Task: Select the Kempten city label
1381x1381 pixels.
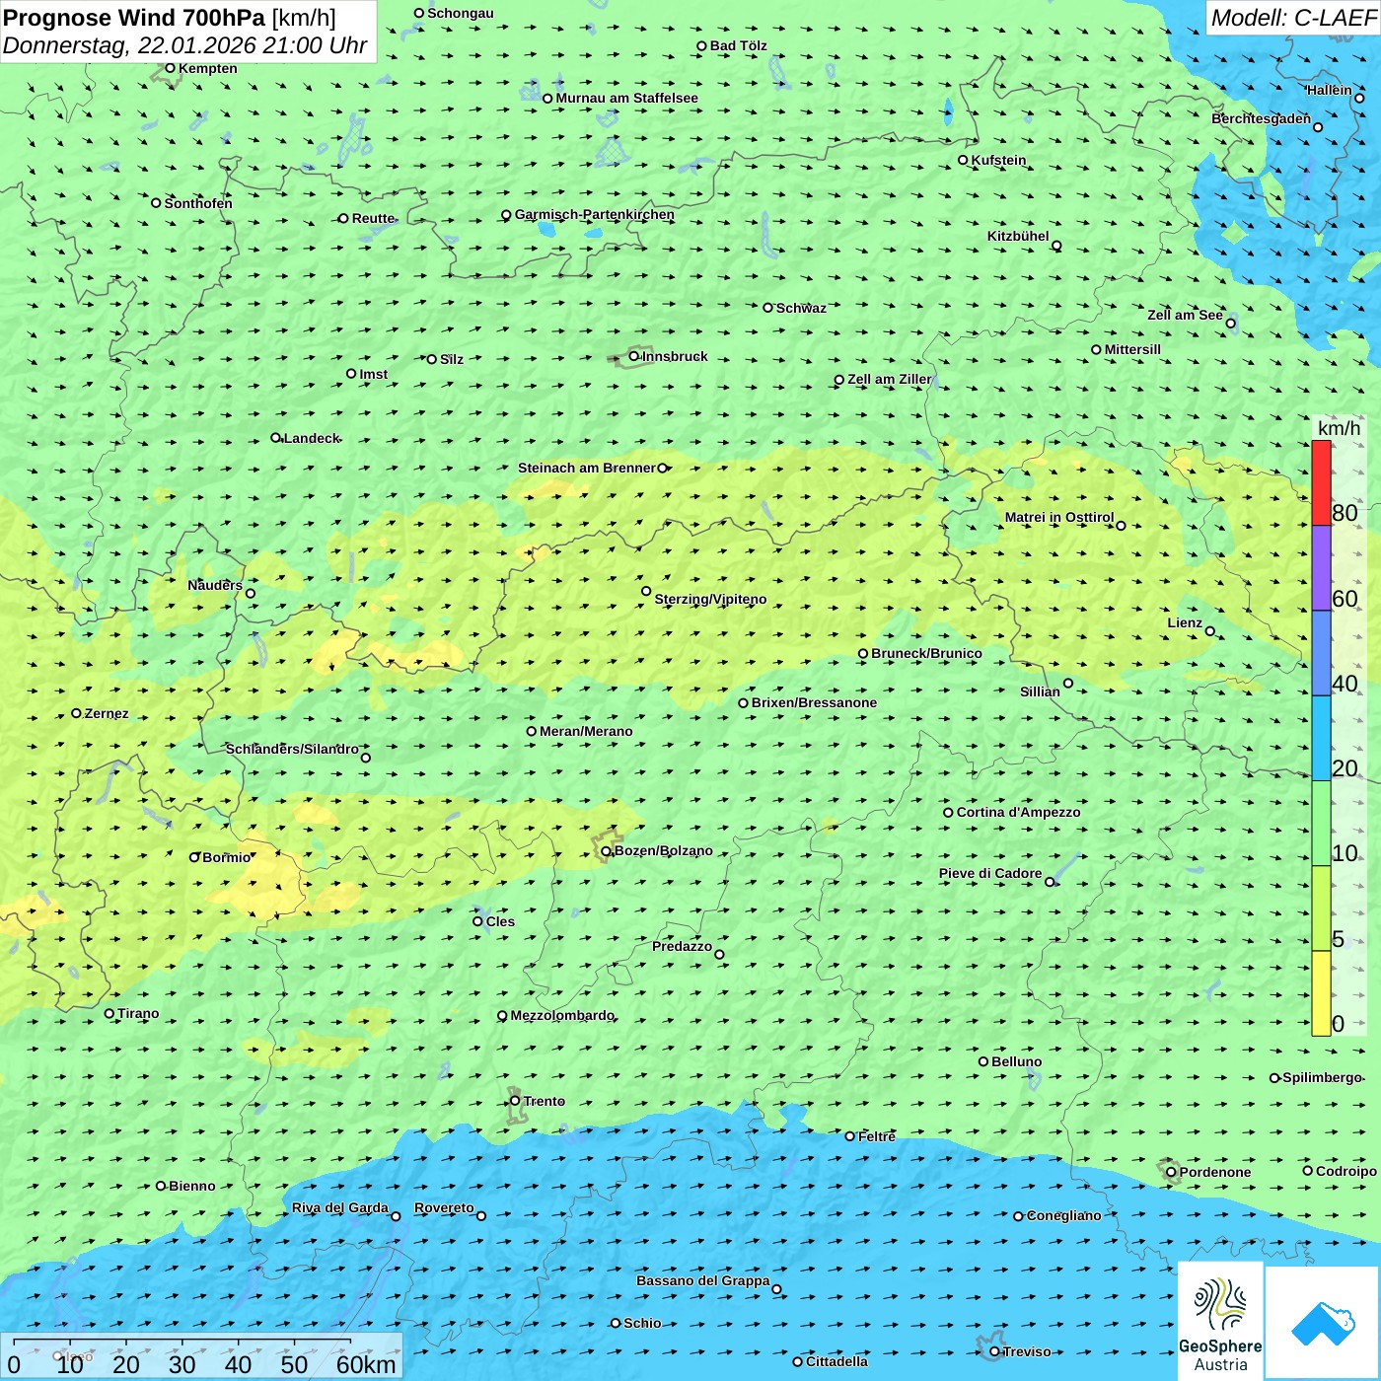Action: point(207,68)
